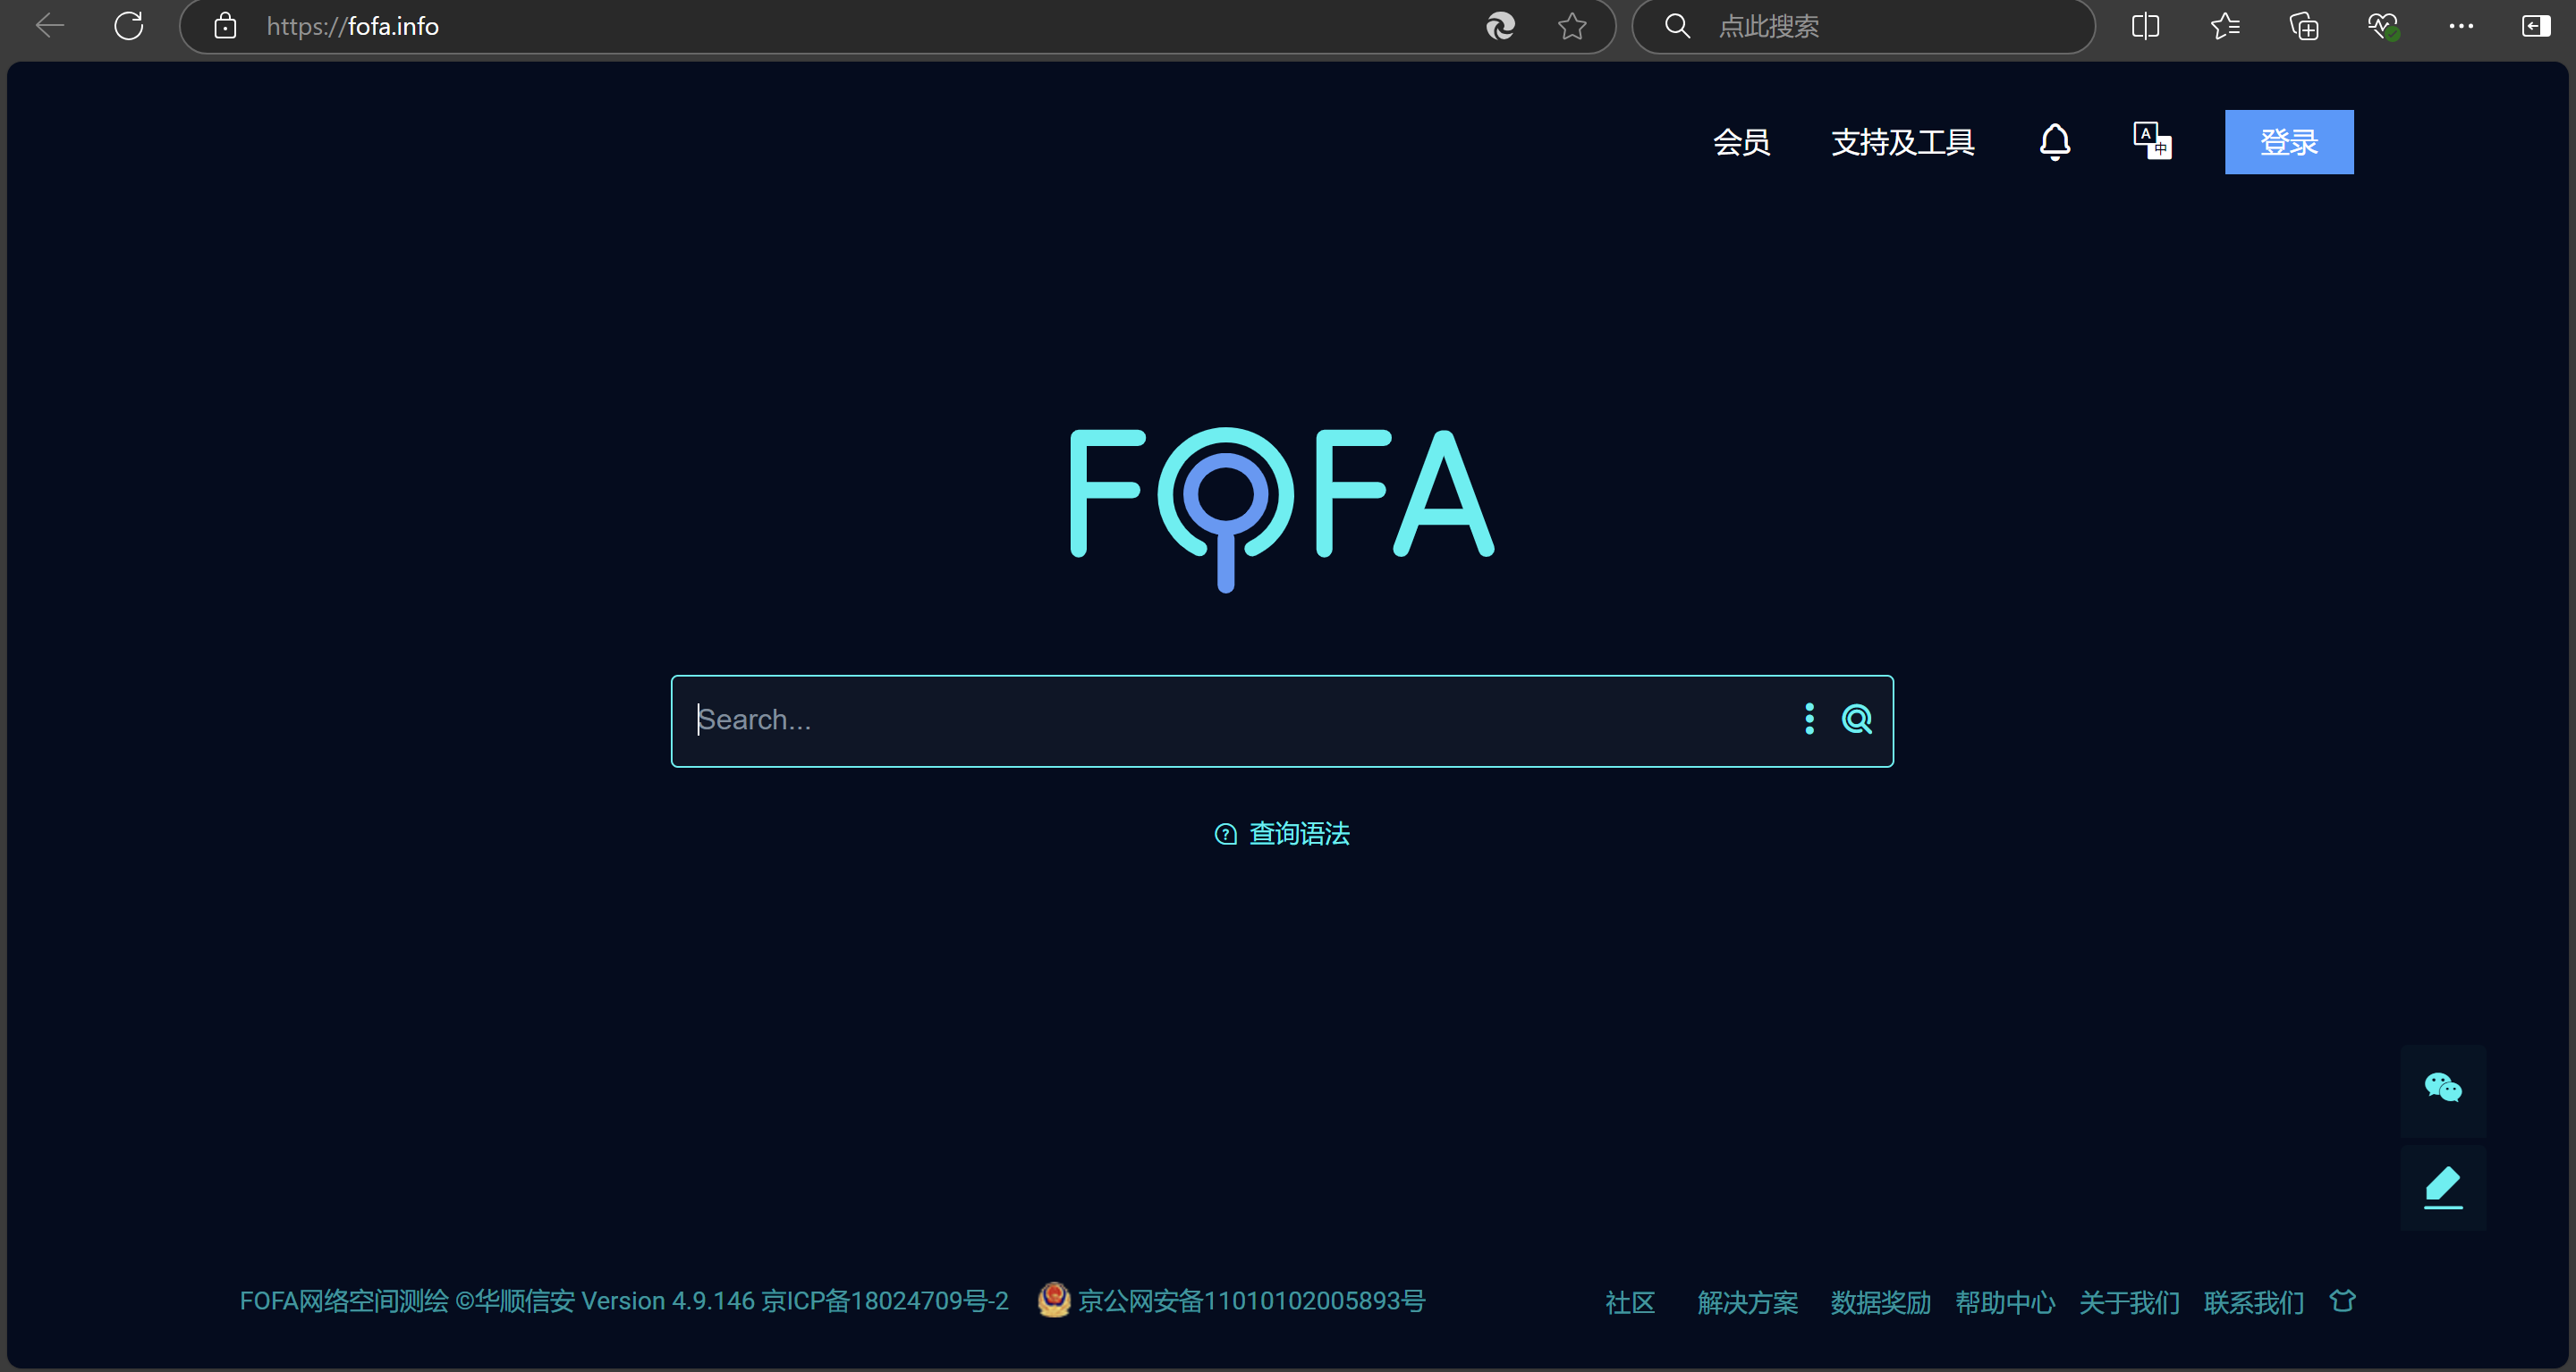The height and width of the screenshot is (1372, 2576).
Task: Open the 会员 menu
Action: pyautogui.click(x=1741, y=142)
